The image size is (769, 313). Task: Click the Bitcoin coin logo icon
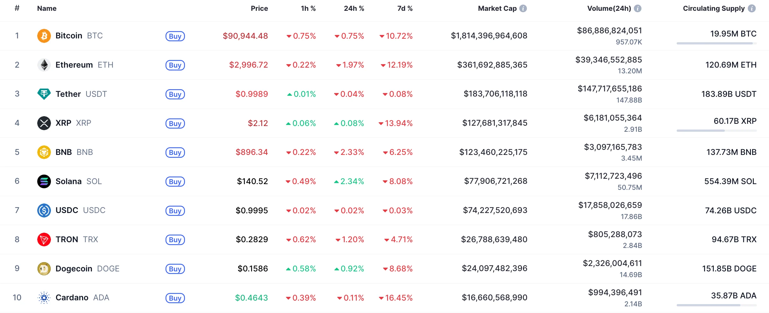click(44, 36)
